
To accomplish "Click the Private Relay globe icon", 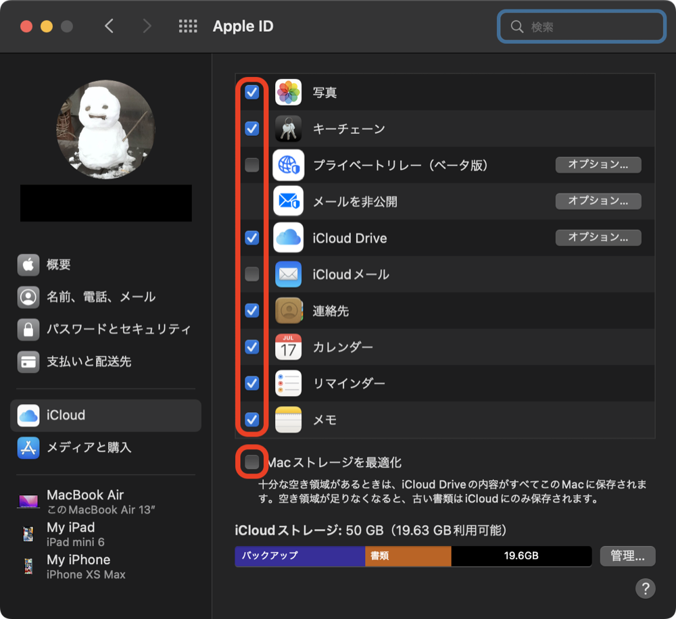I will pos(288,165).
